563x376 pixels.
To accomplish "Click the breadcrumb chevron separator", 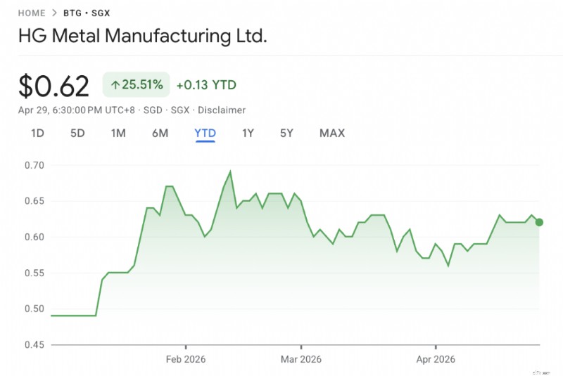I will 54,13.
